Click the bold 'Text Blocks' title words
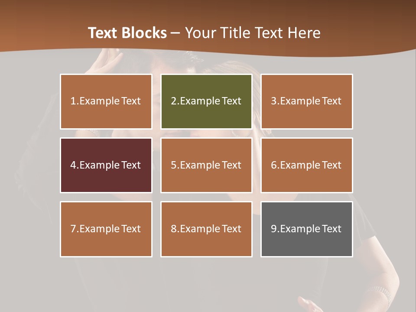 [127, 33]
